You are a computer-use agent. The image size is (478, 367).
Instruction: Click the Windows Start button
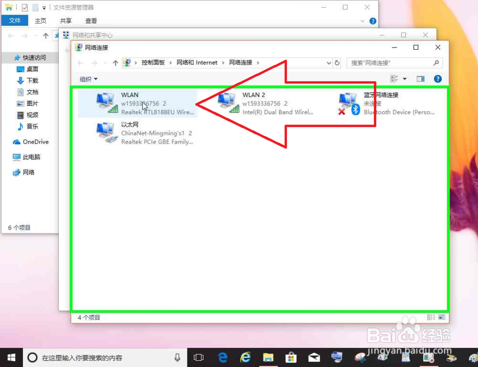pyautogui.click(x=11, y=357)
